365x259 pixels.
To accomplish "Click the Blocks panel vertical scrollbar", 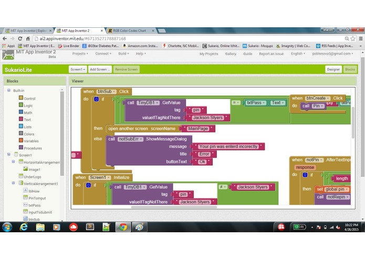I will tap(62, 134).
